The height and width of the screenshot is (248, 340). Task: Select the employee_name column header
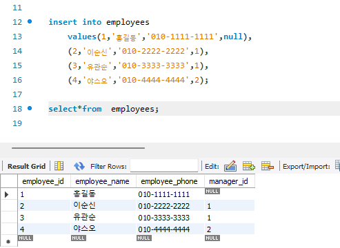(x=103, y=181)
